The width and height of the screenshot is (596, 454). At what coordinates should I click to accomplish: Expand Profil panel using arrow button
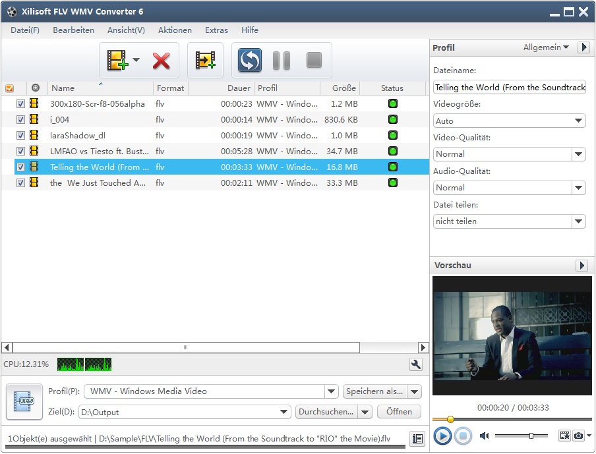click(584, 47)
